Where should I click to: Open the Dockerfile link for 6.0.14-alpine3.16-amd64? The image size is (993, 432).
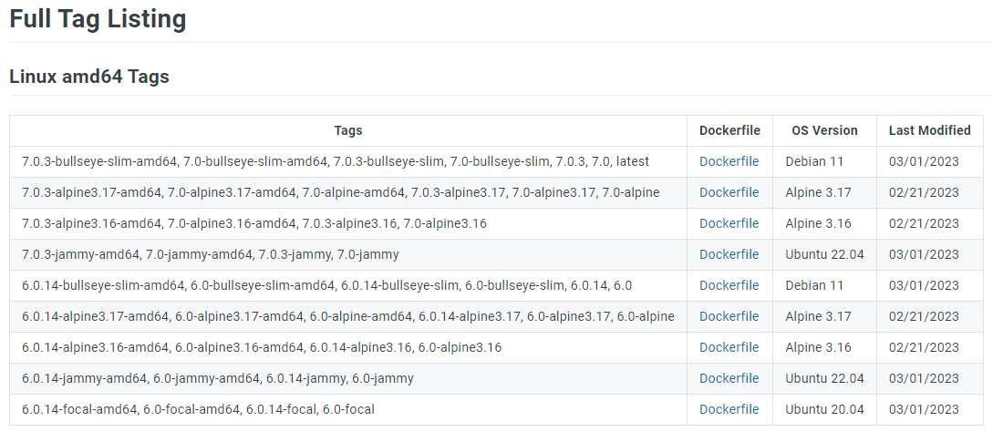pos(729,347)
